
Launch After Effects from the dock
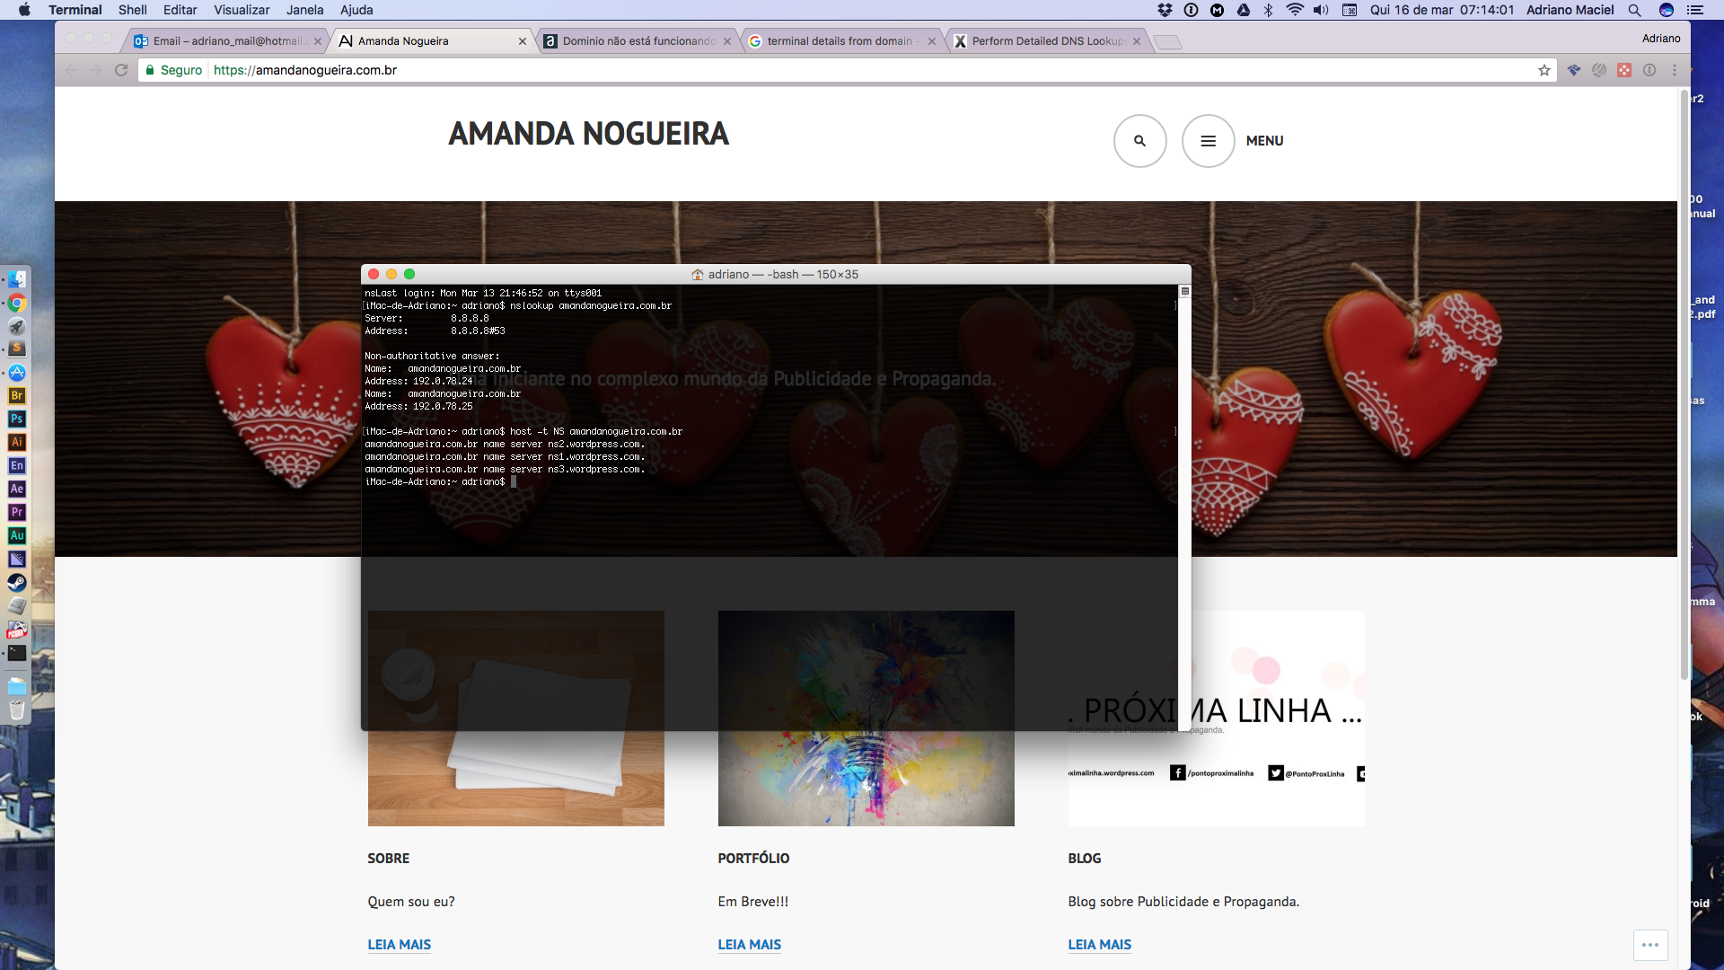[17, 489]
